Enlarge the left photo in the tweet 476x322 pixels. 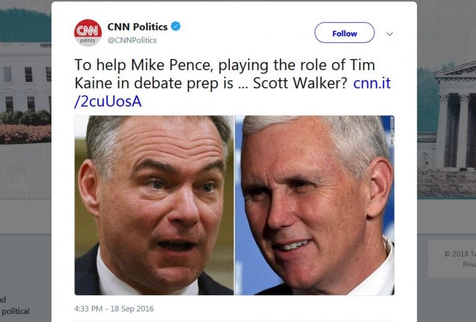point(154,205)
